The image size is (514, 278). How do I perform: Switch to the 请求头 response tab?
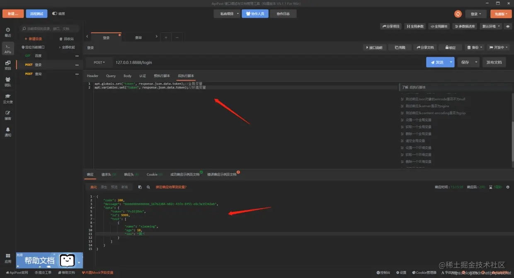pyautogui.click(x=109, y=175)
